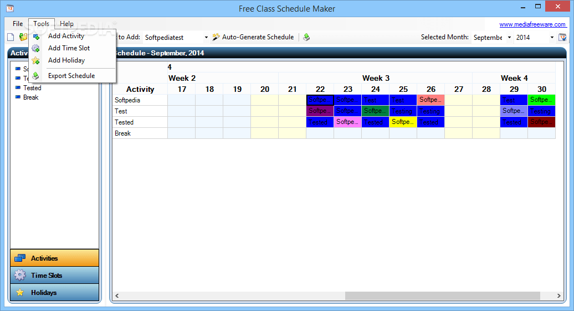The width and height of the screenshot is (574, 311).
Task: Click the star icon beside Add Holiday
Action: (x=35, y=61)
